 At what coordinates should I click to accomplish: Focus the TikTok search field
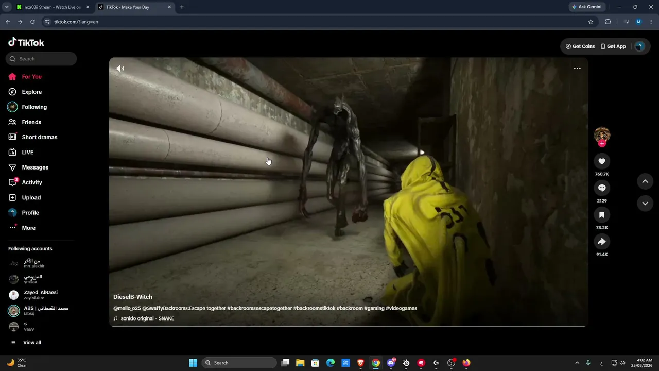[x=41, y=59]
